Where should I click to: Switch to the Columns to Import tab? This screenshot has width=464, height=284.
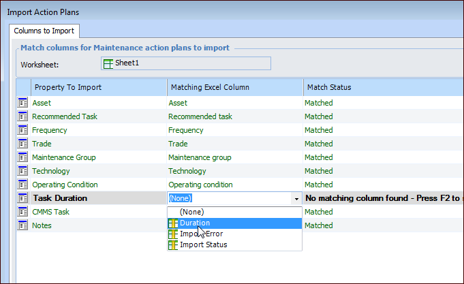46,31
